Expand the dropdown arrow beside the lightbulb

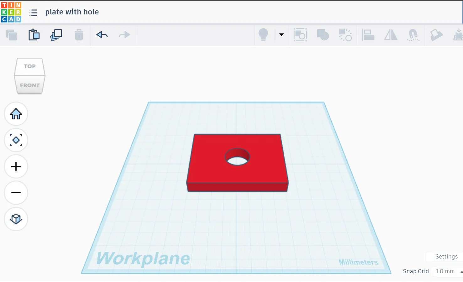pyautogui.click(x=281, y=35)
